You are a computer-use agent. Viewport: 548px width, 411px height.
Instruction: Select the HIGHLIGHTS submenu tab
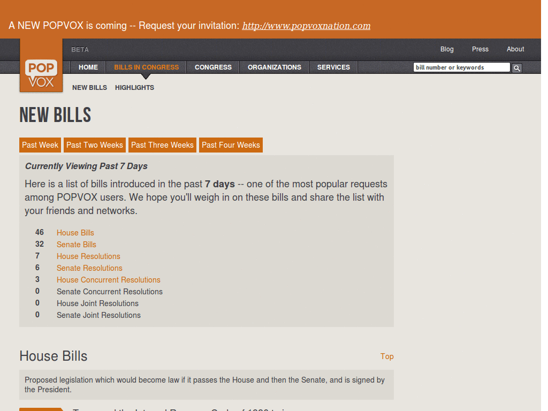pos(134,88)
